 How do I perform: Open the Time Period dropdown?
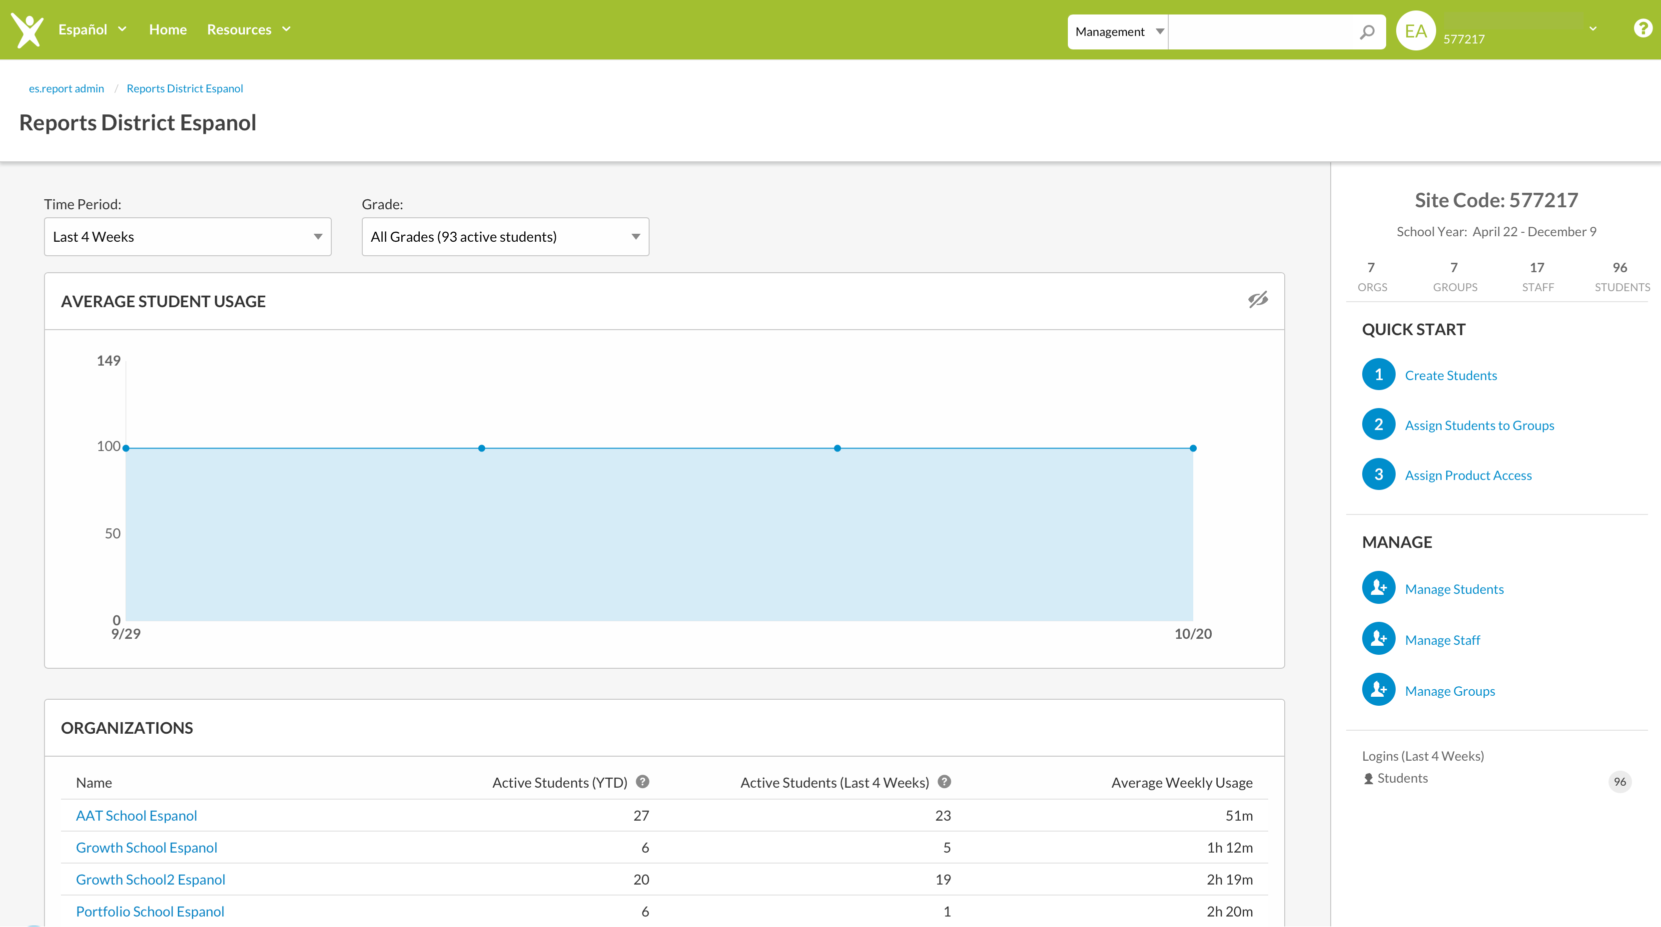[187, 237]
